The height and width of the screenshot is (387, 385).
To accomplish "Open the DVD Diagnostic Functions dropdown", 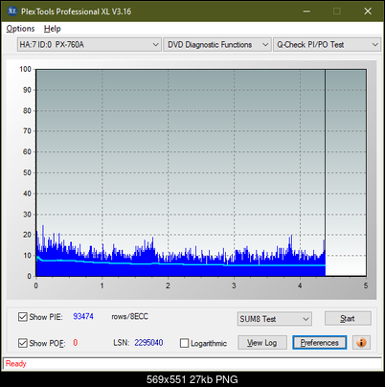I will [x=217, y=45].
